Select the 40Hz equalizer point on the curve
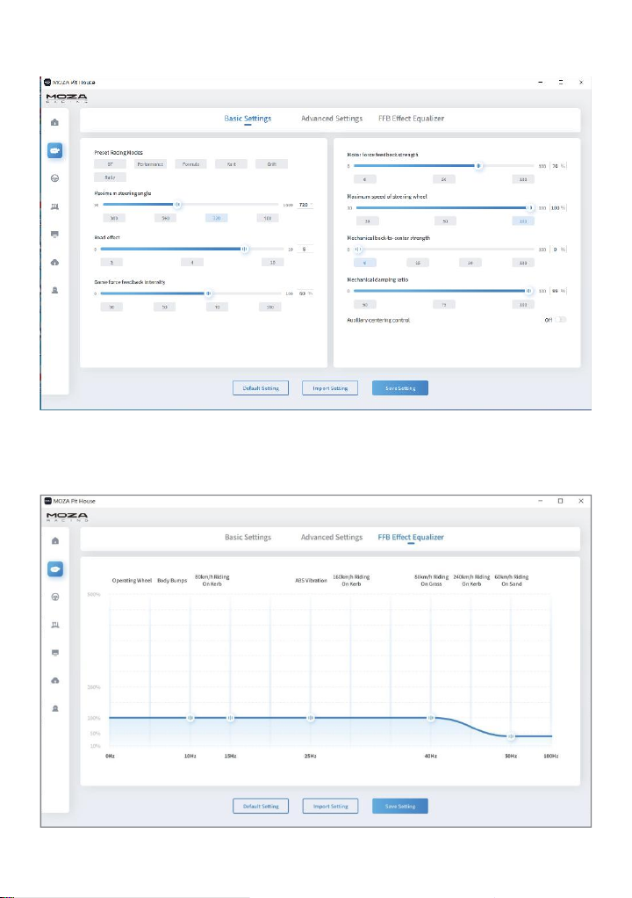The width and height of the screenshot is (632, 898). (431, 718)
